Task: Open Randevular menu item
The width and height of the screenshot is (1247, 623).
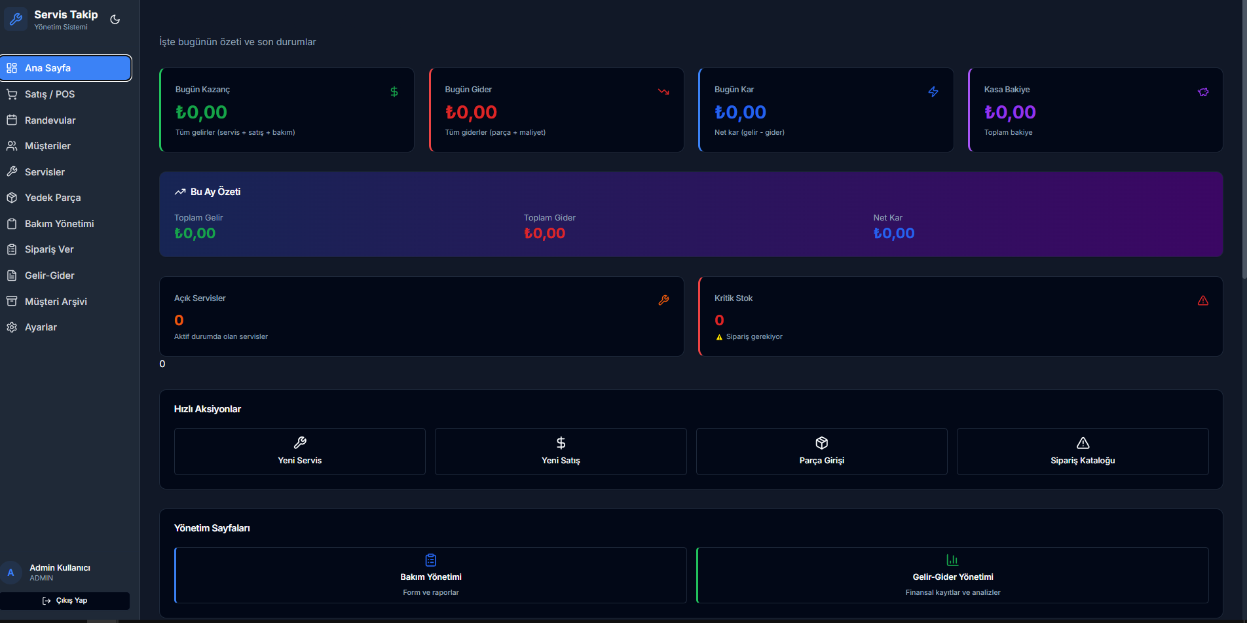Action: point(65,120)
